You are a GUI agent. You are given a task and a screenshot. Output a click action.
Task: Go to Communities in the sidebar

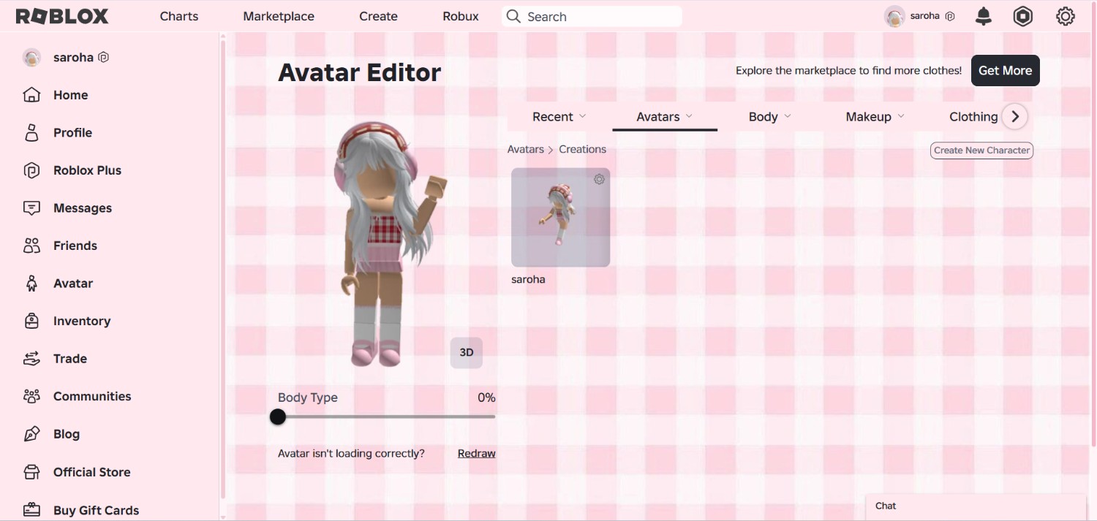pyautogui.click(x=92, y=396)
